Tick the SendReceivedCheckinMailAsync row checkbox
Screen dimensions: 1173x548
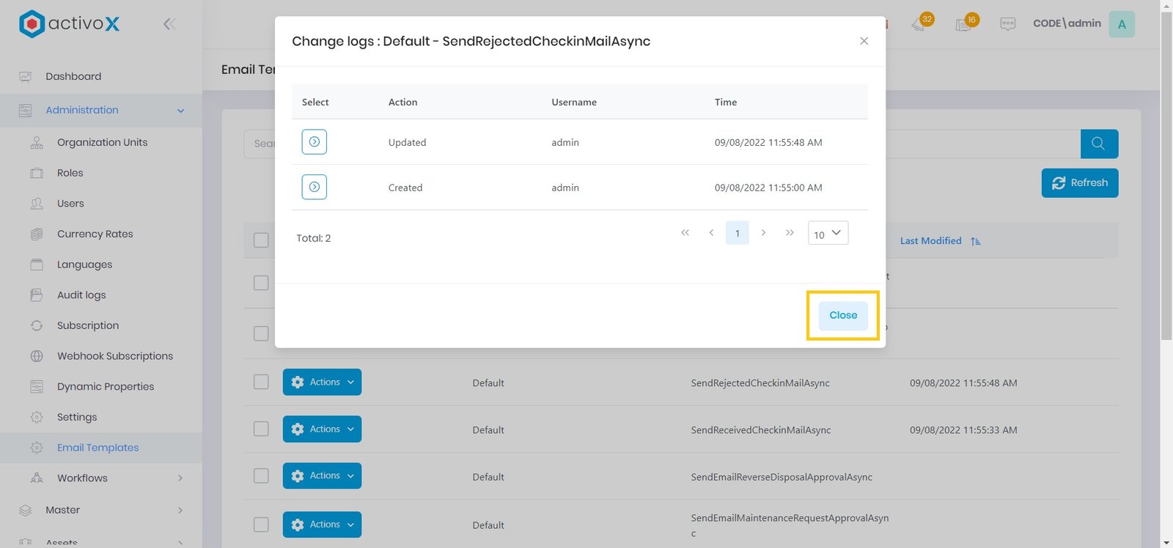pyautogui.click(x=261, y=429)
